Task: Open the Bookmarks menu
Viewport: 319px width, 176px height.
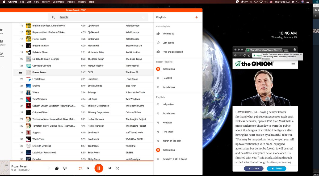Action: pyautogui.click(x=58, y=2)
